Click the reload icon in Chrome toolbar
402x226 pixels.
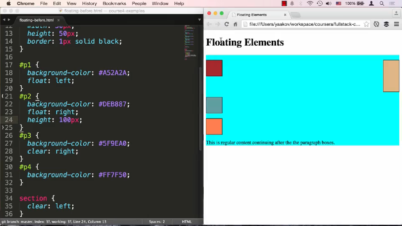click(227, 24)
